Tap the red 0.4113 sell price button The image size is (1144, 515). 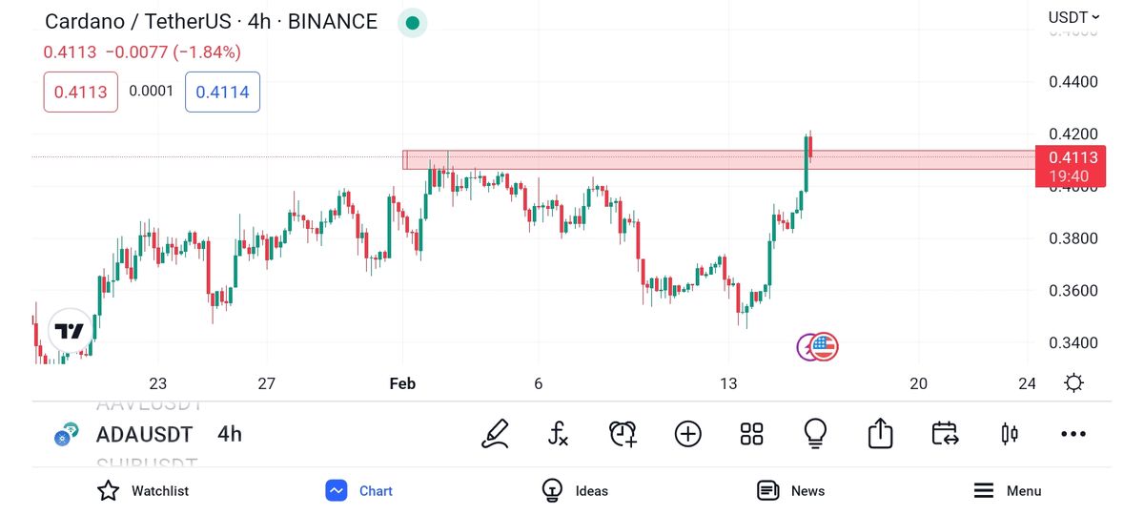pyautogui.click(x=81, y=93)
